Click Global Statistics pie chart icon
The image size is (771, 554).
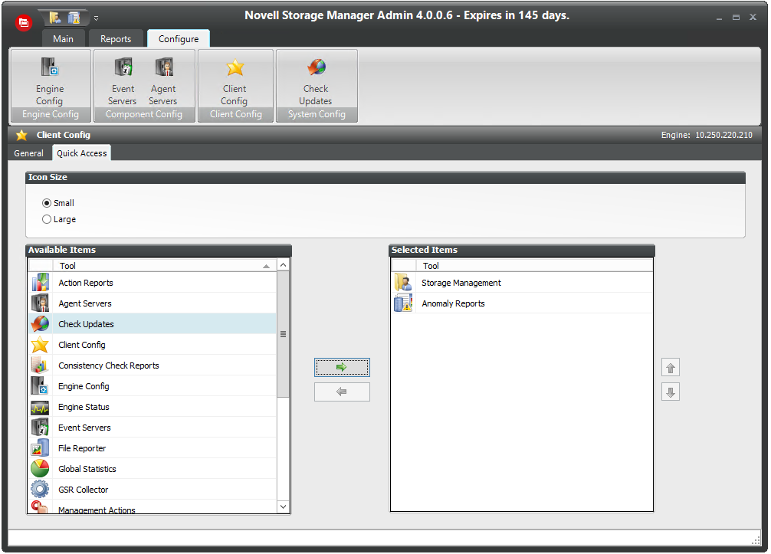[40, 469]
